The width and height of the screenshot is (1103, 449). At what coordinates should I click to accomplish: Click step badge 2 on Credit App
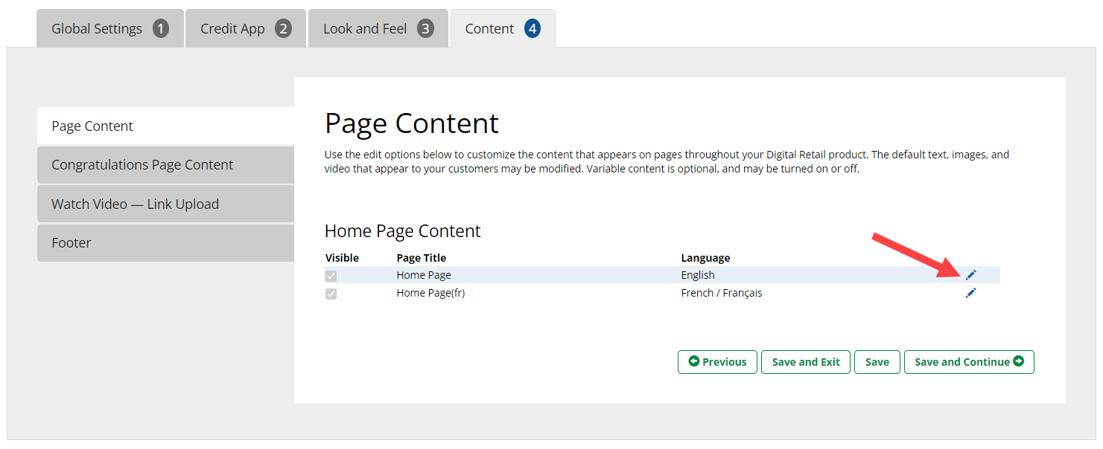click(x=283, y=29)
